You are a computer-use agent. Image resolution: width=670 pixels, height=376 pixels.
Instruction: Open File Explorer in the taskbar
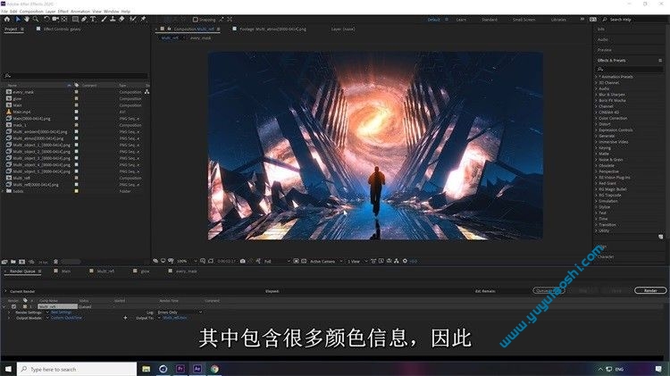coord(147,369)
